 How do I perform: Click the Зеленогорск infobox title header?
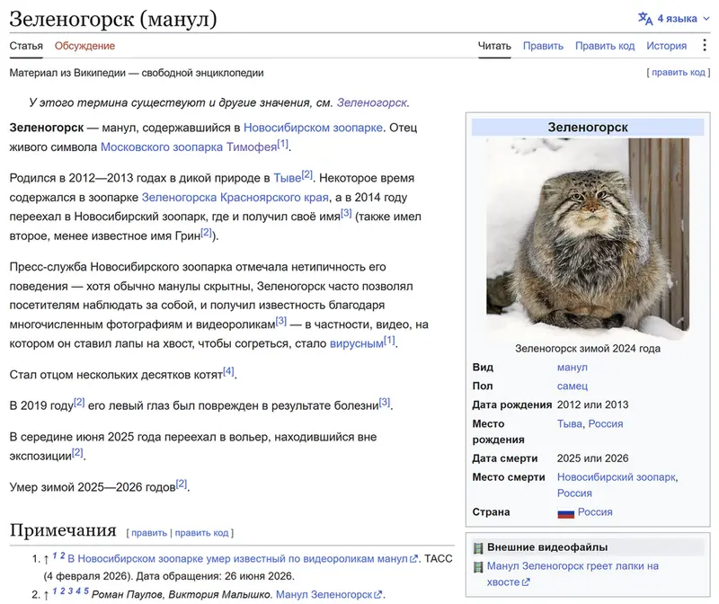pyautogui.click(x=588, y=127)
